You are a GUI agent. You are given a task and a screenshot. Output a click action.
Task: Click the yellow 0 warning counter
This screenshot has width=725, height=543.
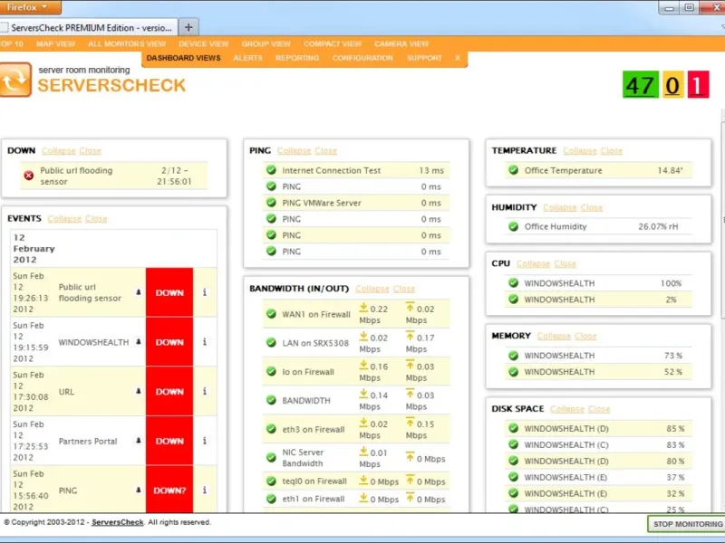click(672, 84)
